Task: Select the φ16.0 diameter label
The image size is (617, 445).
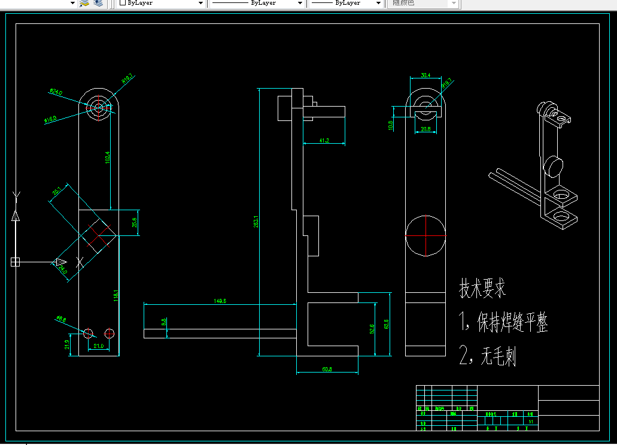Action: [x=50, y=119]
